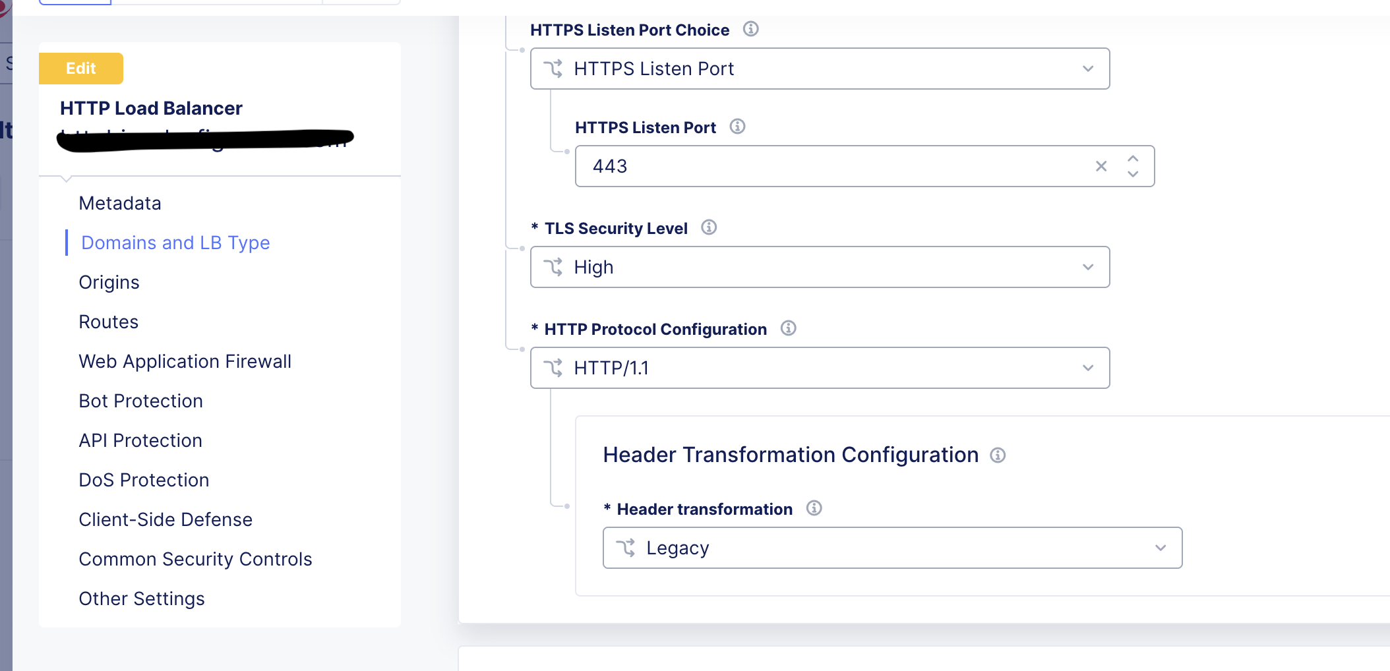The image size is (1390, 671).
Task: Show info for TLS Security Level
Action: pyautogui.click(x=709, y=227)
